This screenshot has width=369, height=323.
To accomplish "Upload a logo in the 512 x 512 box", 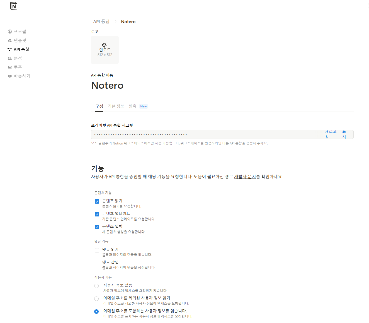I will click(105, 50).
